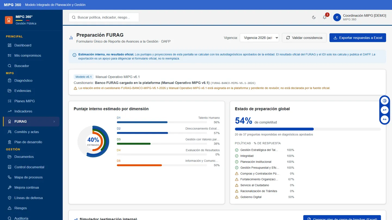The height and width of the screenshot is (220, 392).
Task: Click the D1 Talento Humano progress bar
Action: point(162,122)
